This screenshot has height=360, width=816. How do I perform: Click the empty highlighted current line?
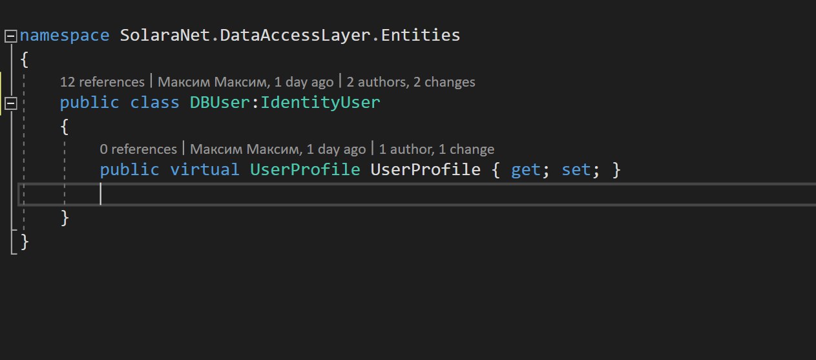(417, 194)
